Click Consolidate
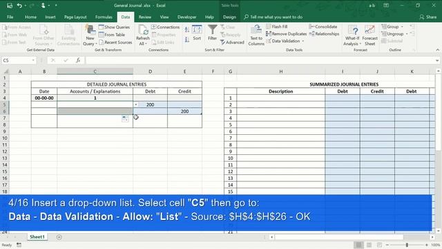The width and height of the screenshot is (442, 249). point(323,26)
